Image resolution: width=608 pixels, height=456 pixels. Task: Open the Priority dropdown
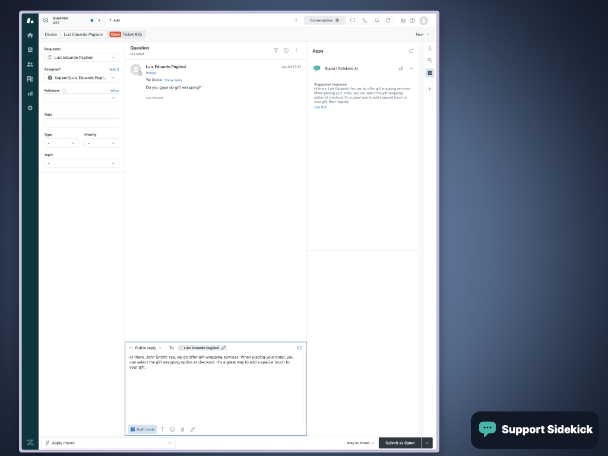(x=101, y=142)
